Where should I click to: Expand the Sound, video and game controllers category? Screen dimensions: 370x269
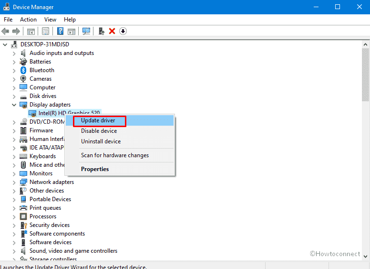pos(14,251)
